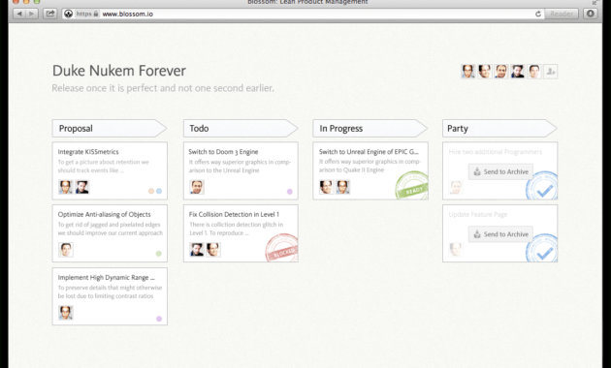Click the site globe icon in address bar
This screenshot has width=611, height=368.
pos(68,14)
